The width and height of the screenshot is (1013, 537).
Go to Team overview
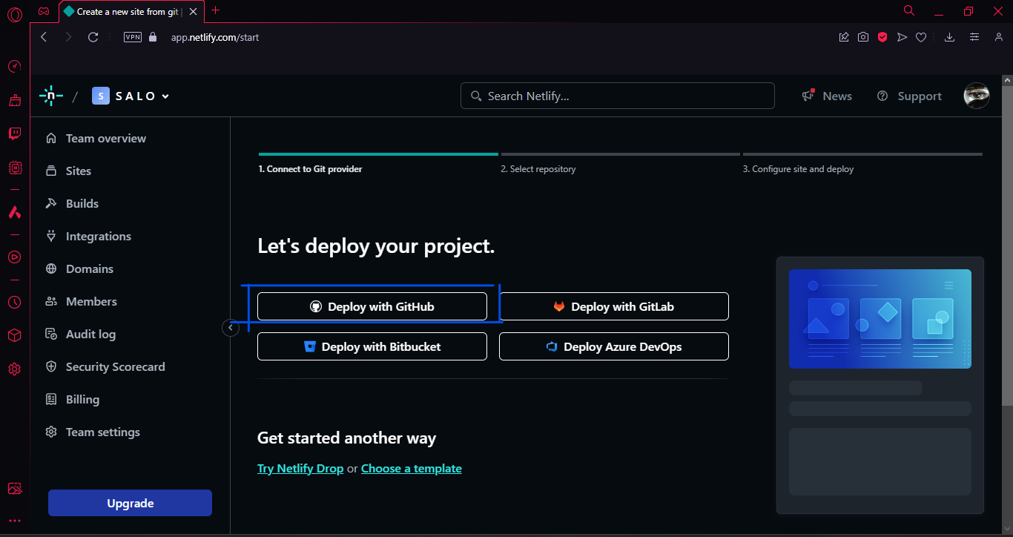(x=96, y=139)
